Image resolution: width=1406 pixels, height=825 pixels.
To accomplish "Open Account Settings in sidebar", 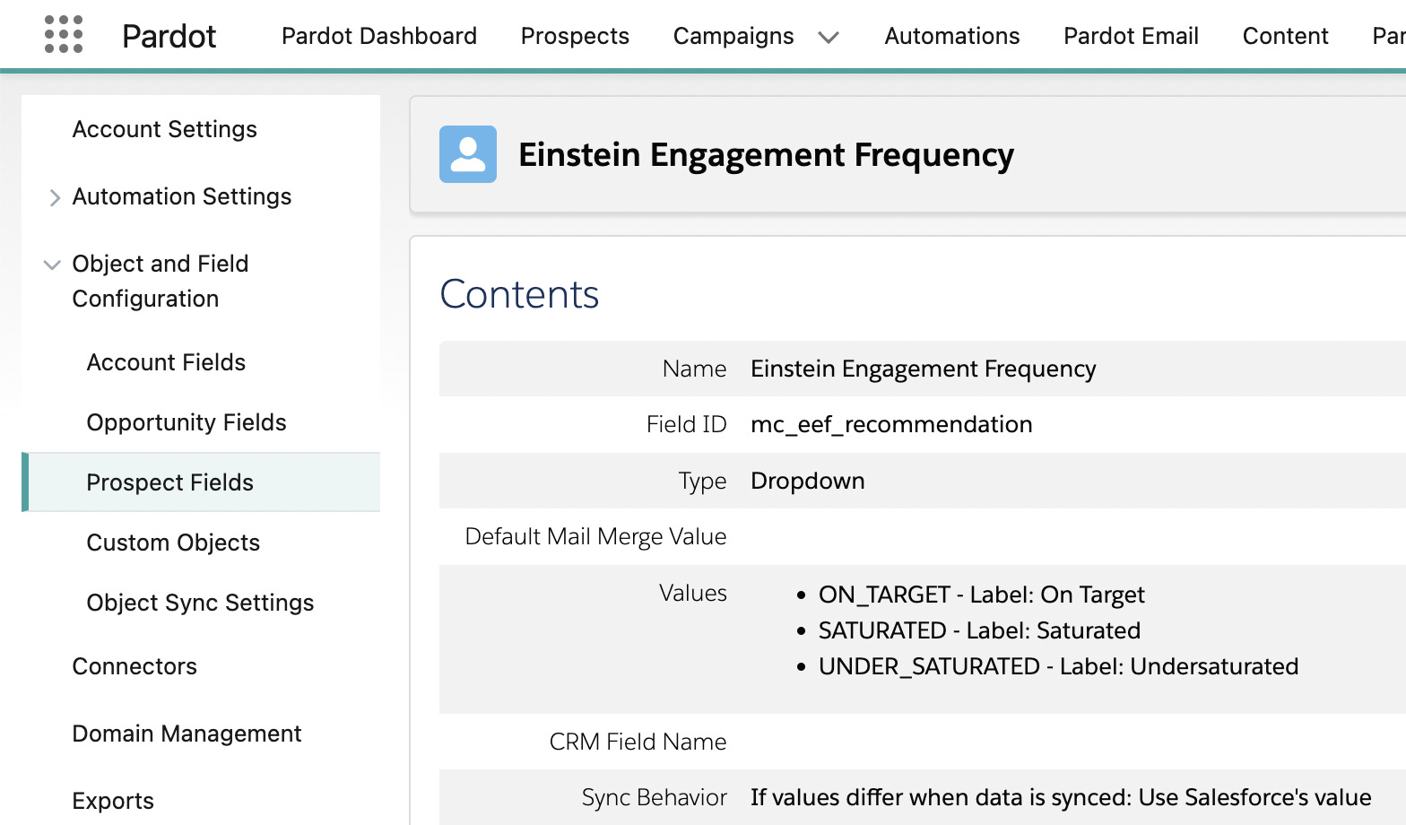I will click(x=165, y=129).
